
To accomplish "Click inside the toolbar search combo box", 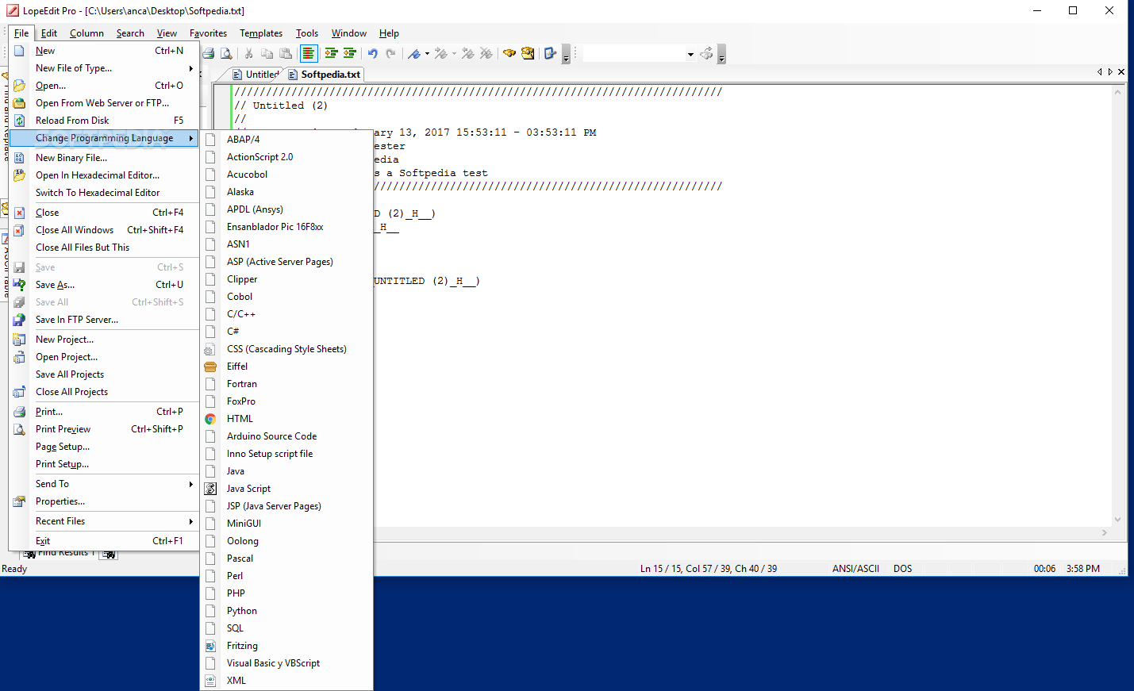I will pyautogui.click(x=634, y=54).
